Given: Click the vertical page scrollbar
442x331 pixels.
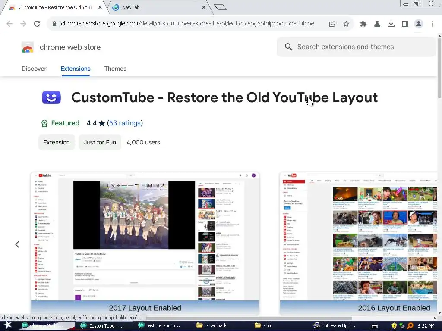Looking at the screenshot, I should pyautogui.click(x=439, y=69).
